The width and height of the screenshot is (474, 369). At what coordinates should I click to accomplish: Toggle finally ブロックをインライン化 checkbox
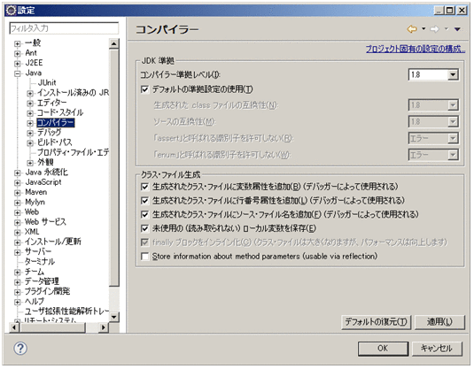point(144,242)
